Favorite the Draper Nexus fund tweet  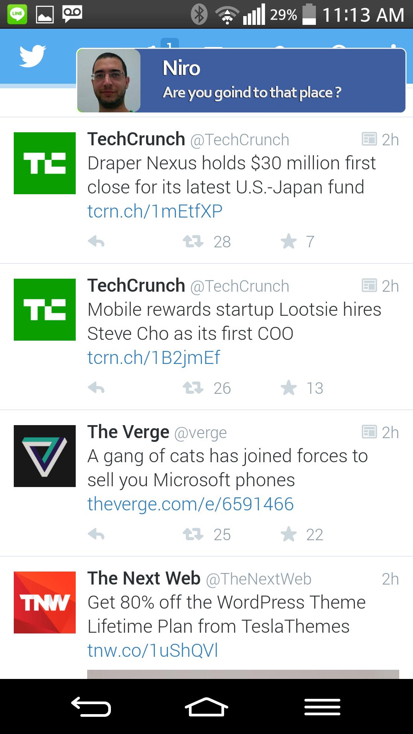[x=289, y=242]
